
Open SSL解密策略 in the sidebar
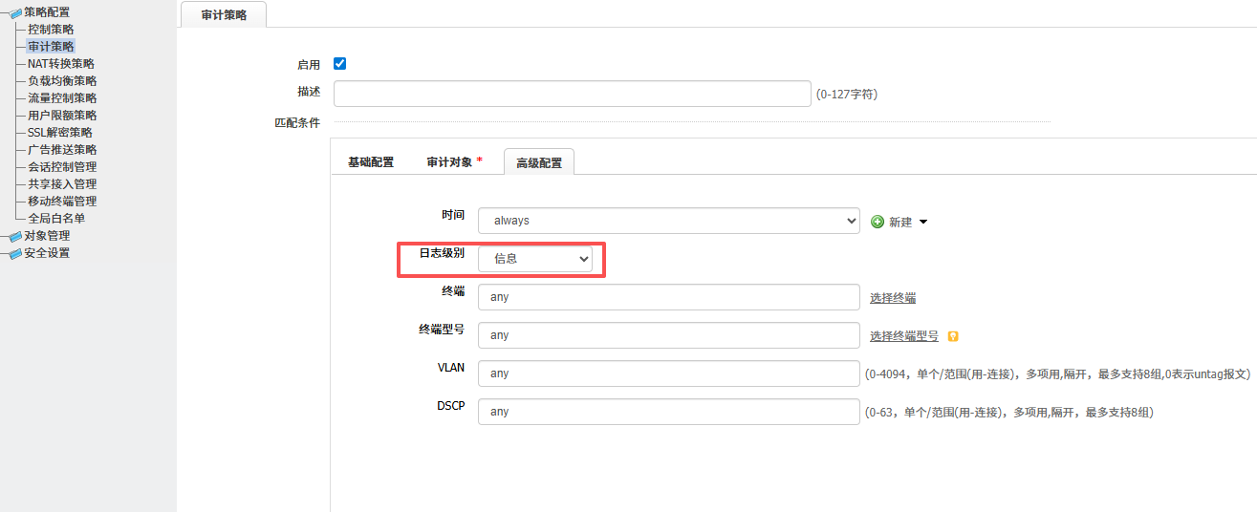point(59,133)
